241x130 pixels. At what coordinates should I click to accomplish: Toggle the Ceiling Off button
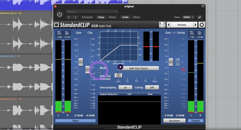point(152,88)
